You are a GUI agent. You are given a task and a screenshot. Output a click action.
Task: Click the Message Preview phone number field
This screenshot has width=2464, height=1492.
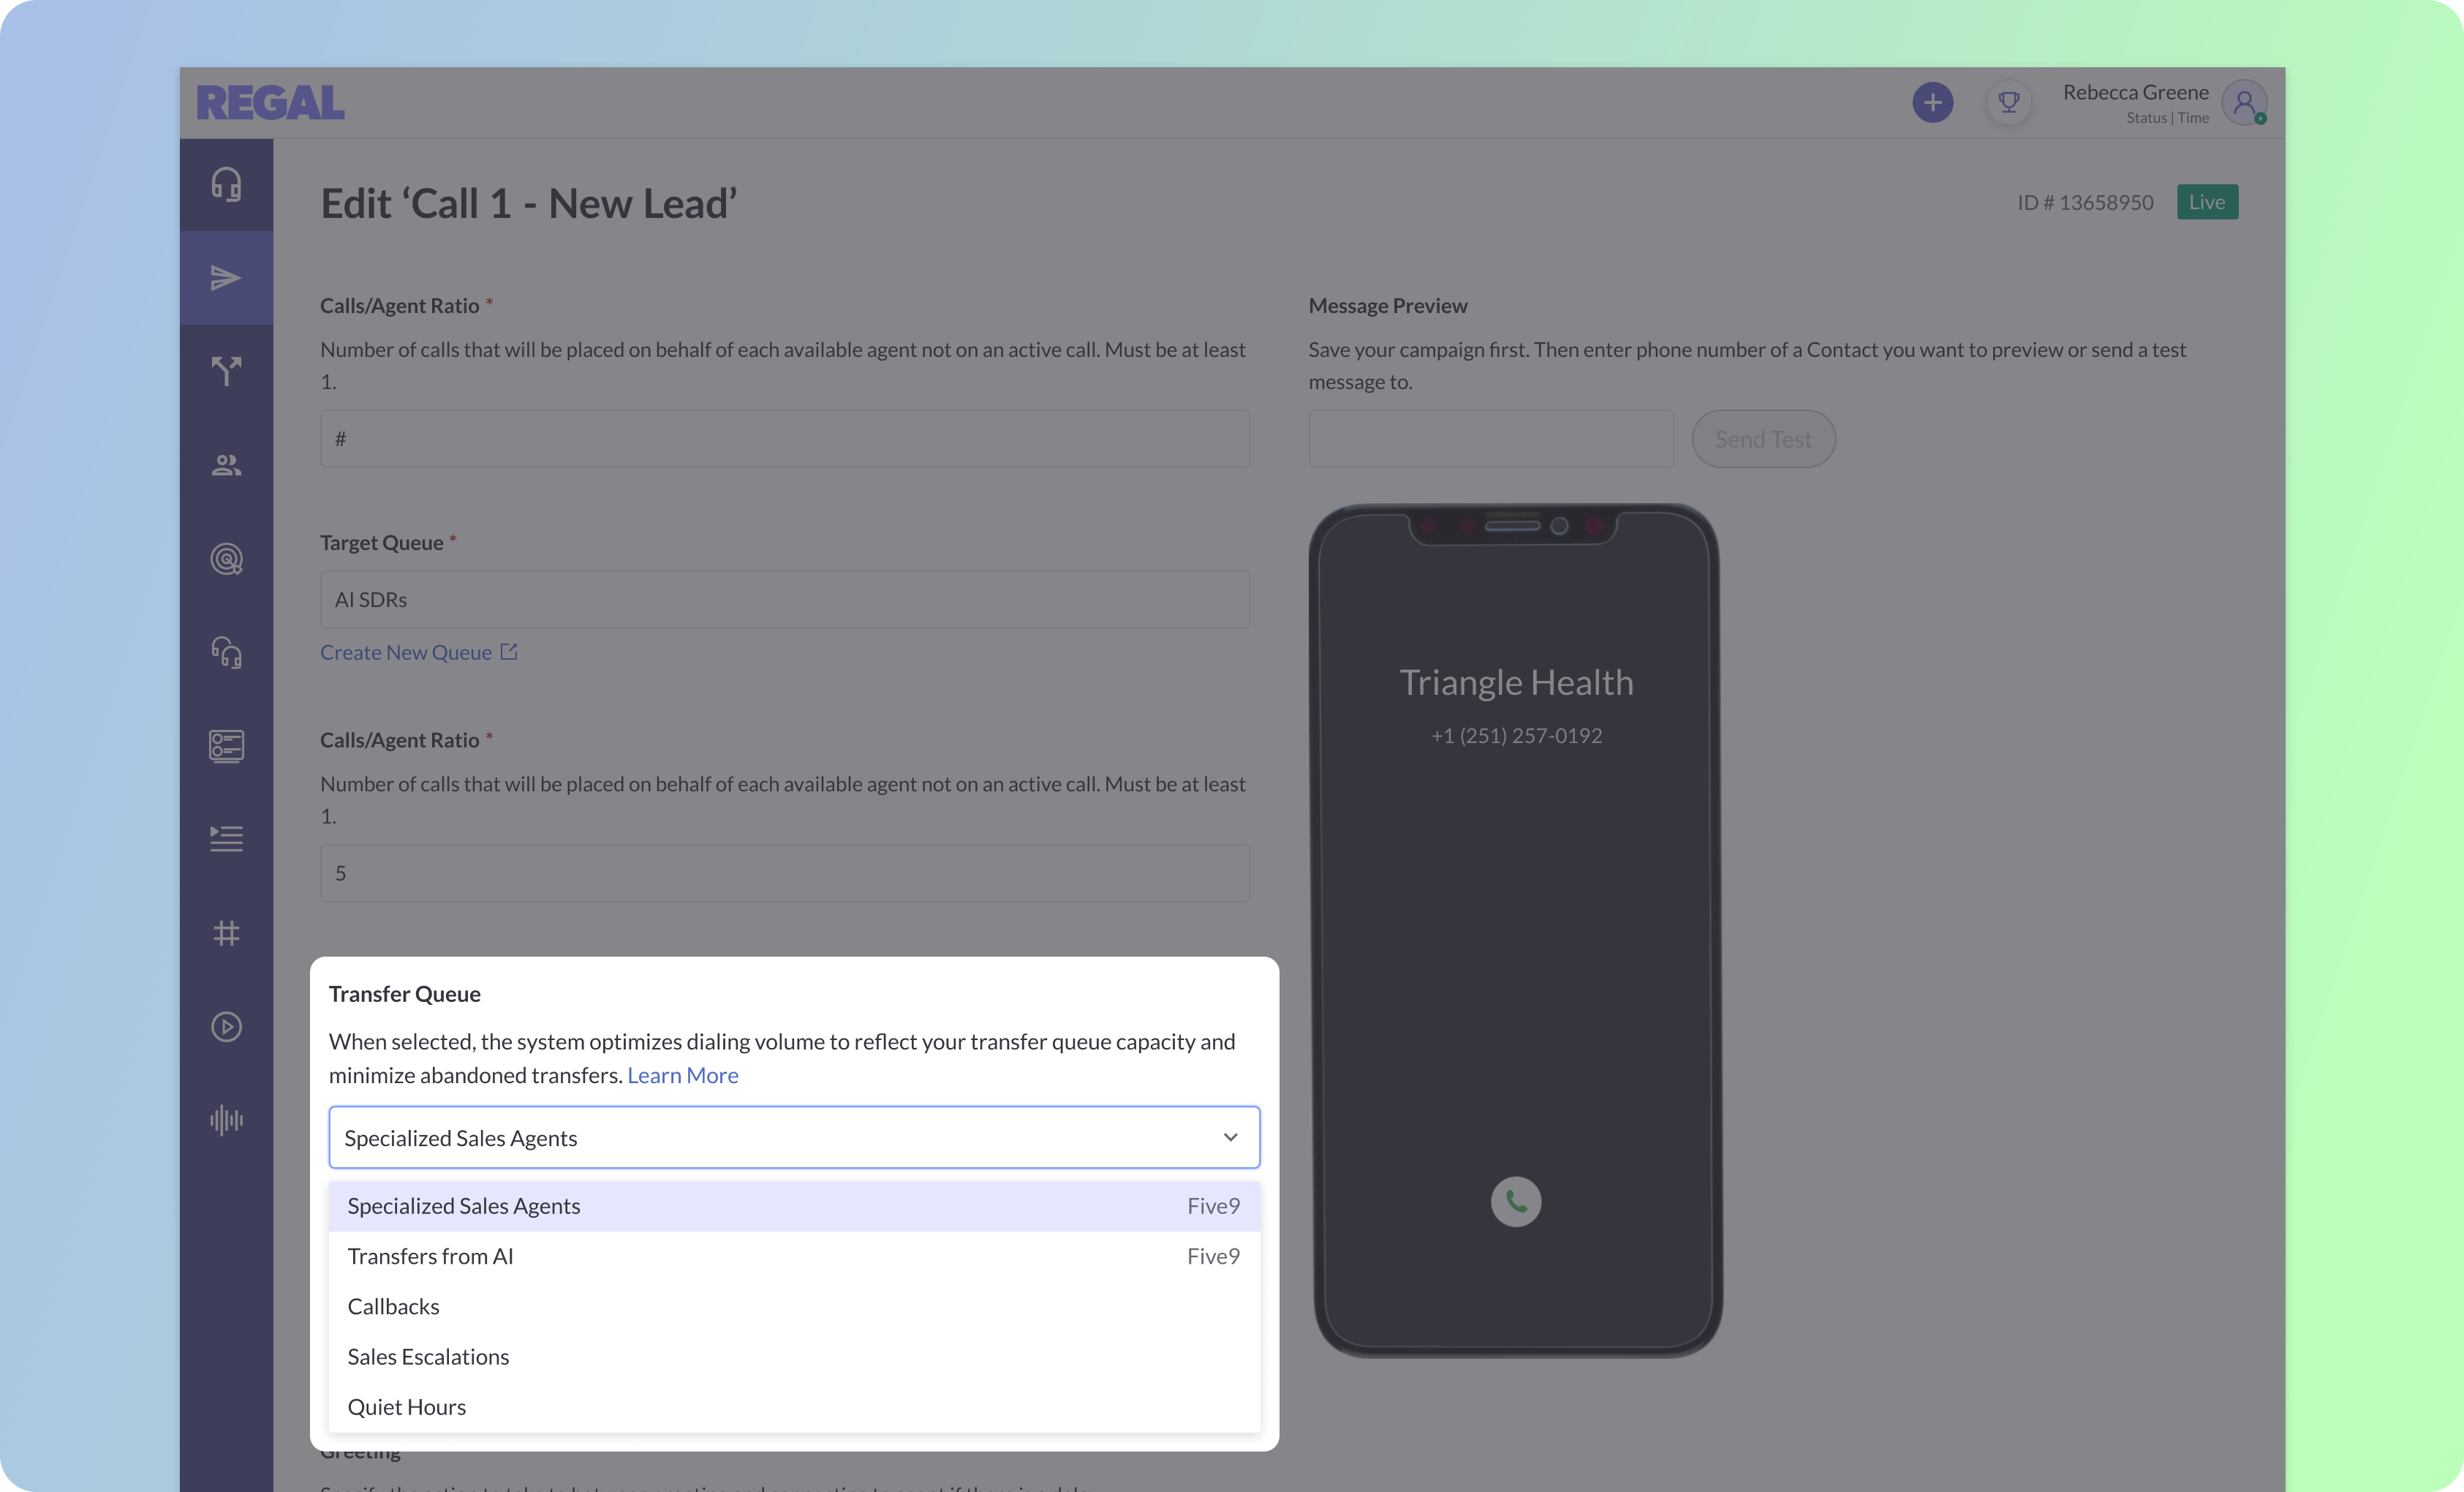pos(1490,439)
